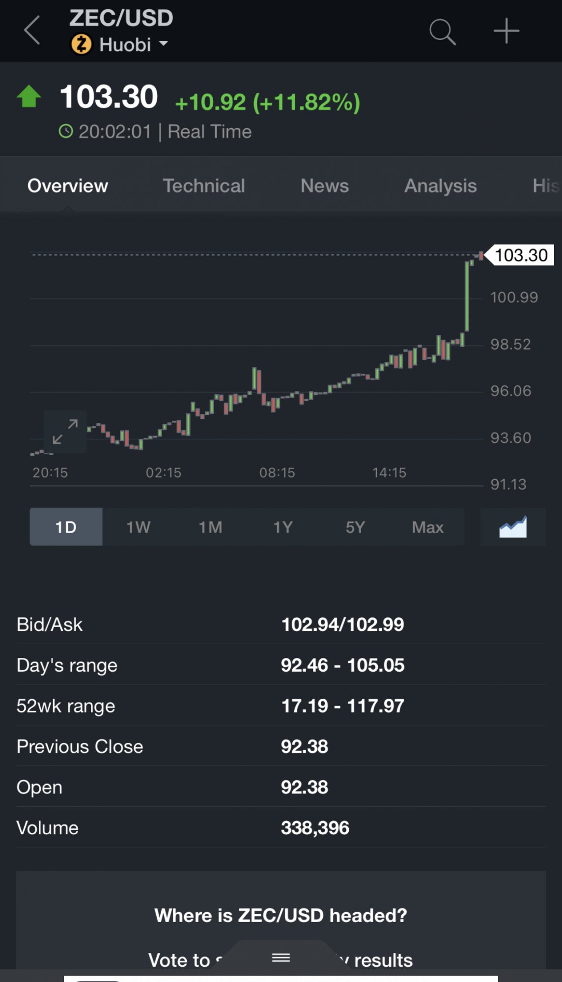Tap the back arrow icon

(x=32, y=30)
